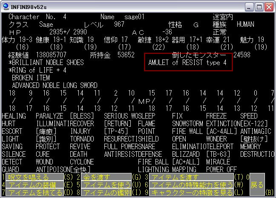Click the [全快] spell
The height and width of the screenshot is (198, 276).
pyautogui.click(x=80, y=170)
